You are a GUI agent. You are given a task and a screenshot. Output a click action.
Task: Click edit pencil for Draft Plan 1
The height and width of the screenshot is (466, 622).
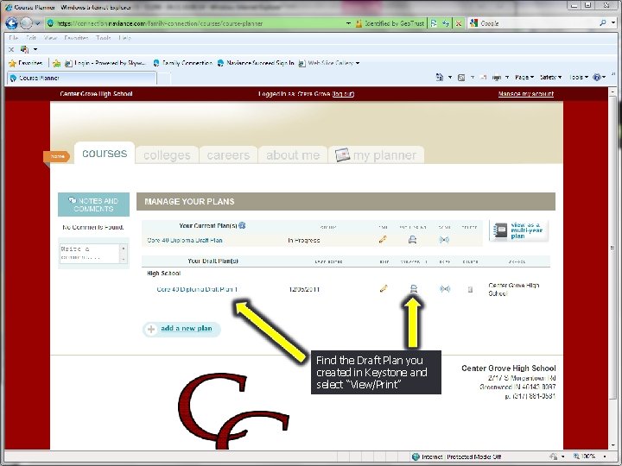tap(384, 289)
